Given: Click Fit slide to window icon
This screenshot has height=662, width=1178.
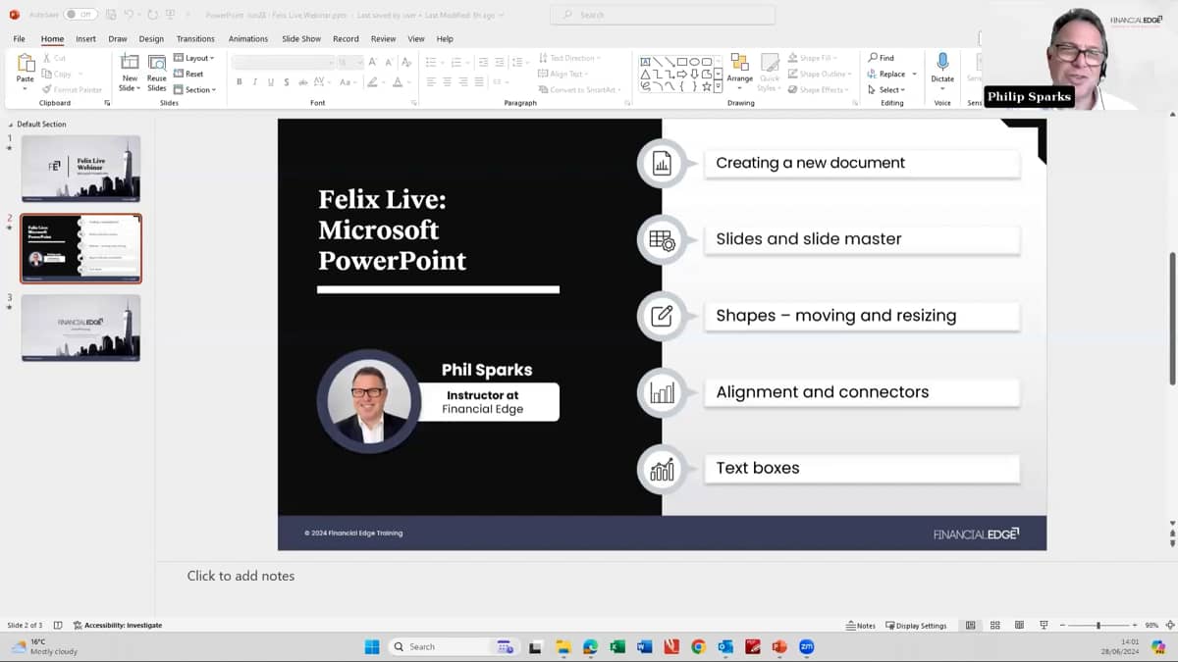Looking at the screenshot, I should point(1169,626).
